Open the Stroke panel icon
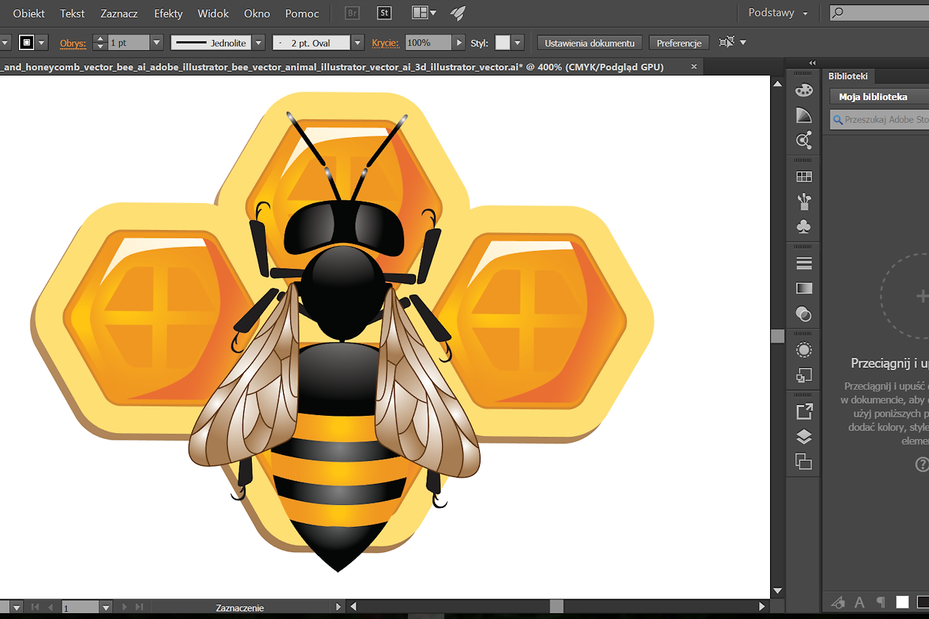This screenshot has height=619, width=929. pyautogui.click(x=803, y=263)
